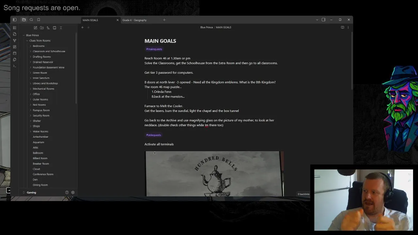This screenshot has height=235, width=418.
Task: Navigate back arrow in note header
Action: tap(83, 27)
